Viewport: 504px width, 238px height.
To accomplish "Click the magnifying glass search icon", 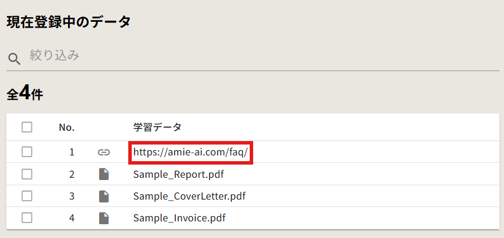I will point(14,59).
